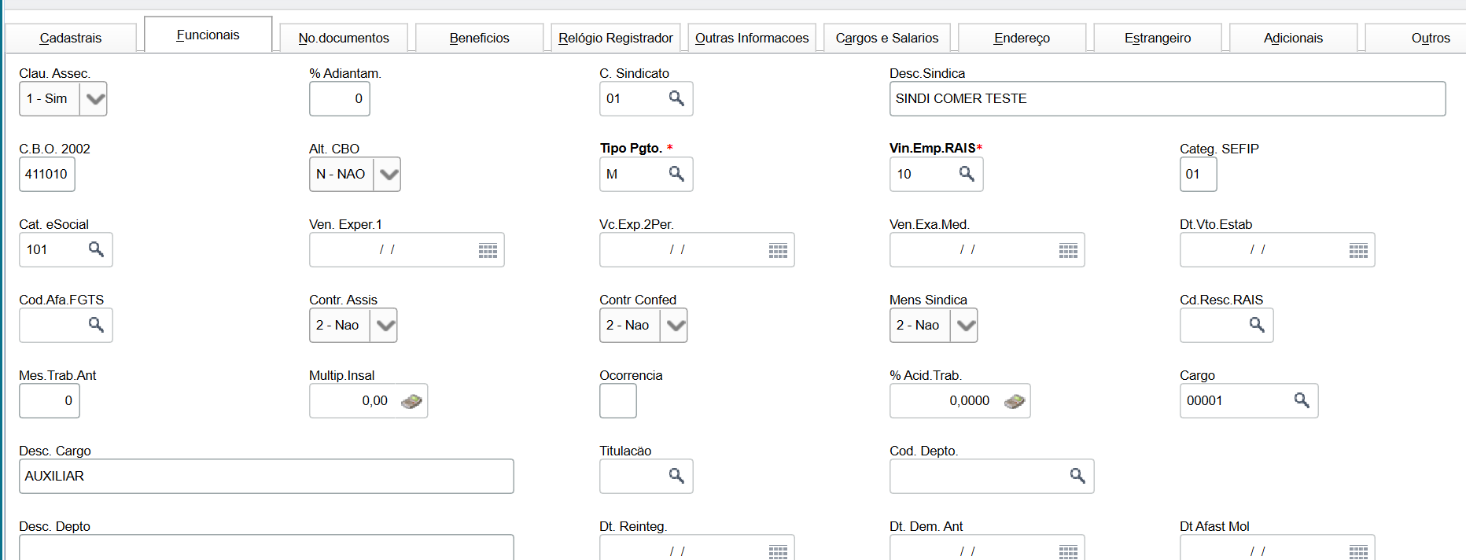Open calendar picker for Ven. Exper.1

488,250
